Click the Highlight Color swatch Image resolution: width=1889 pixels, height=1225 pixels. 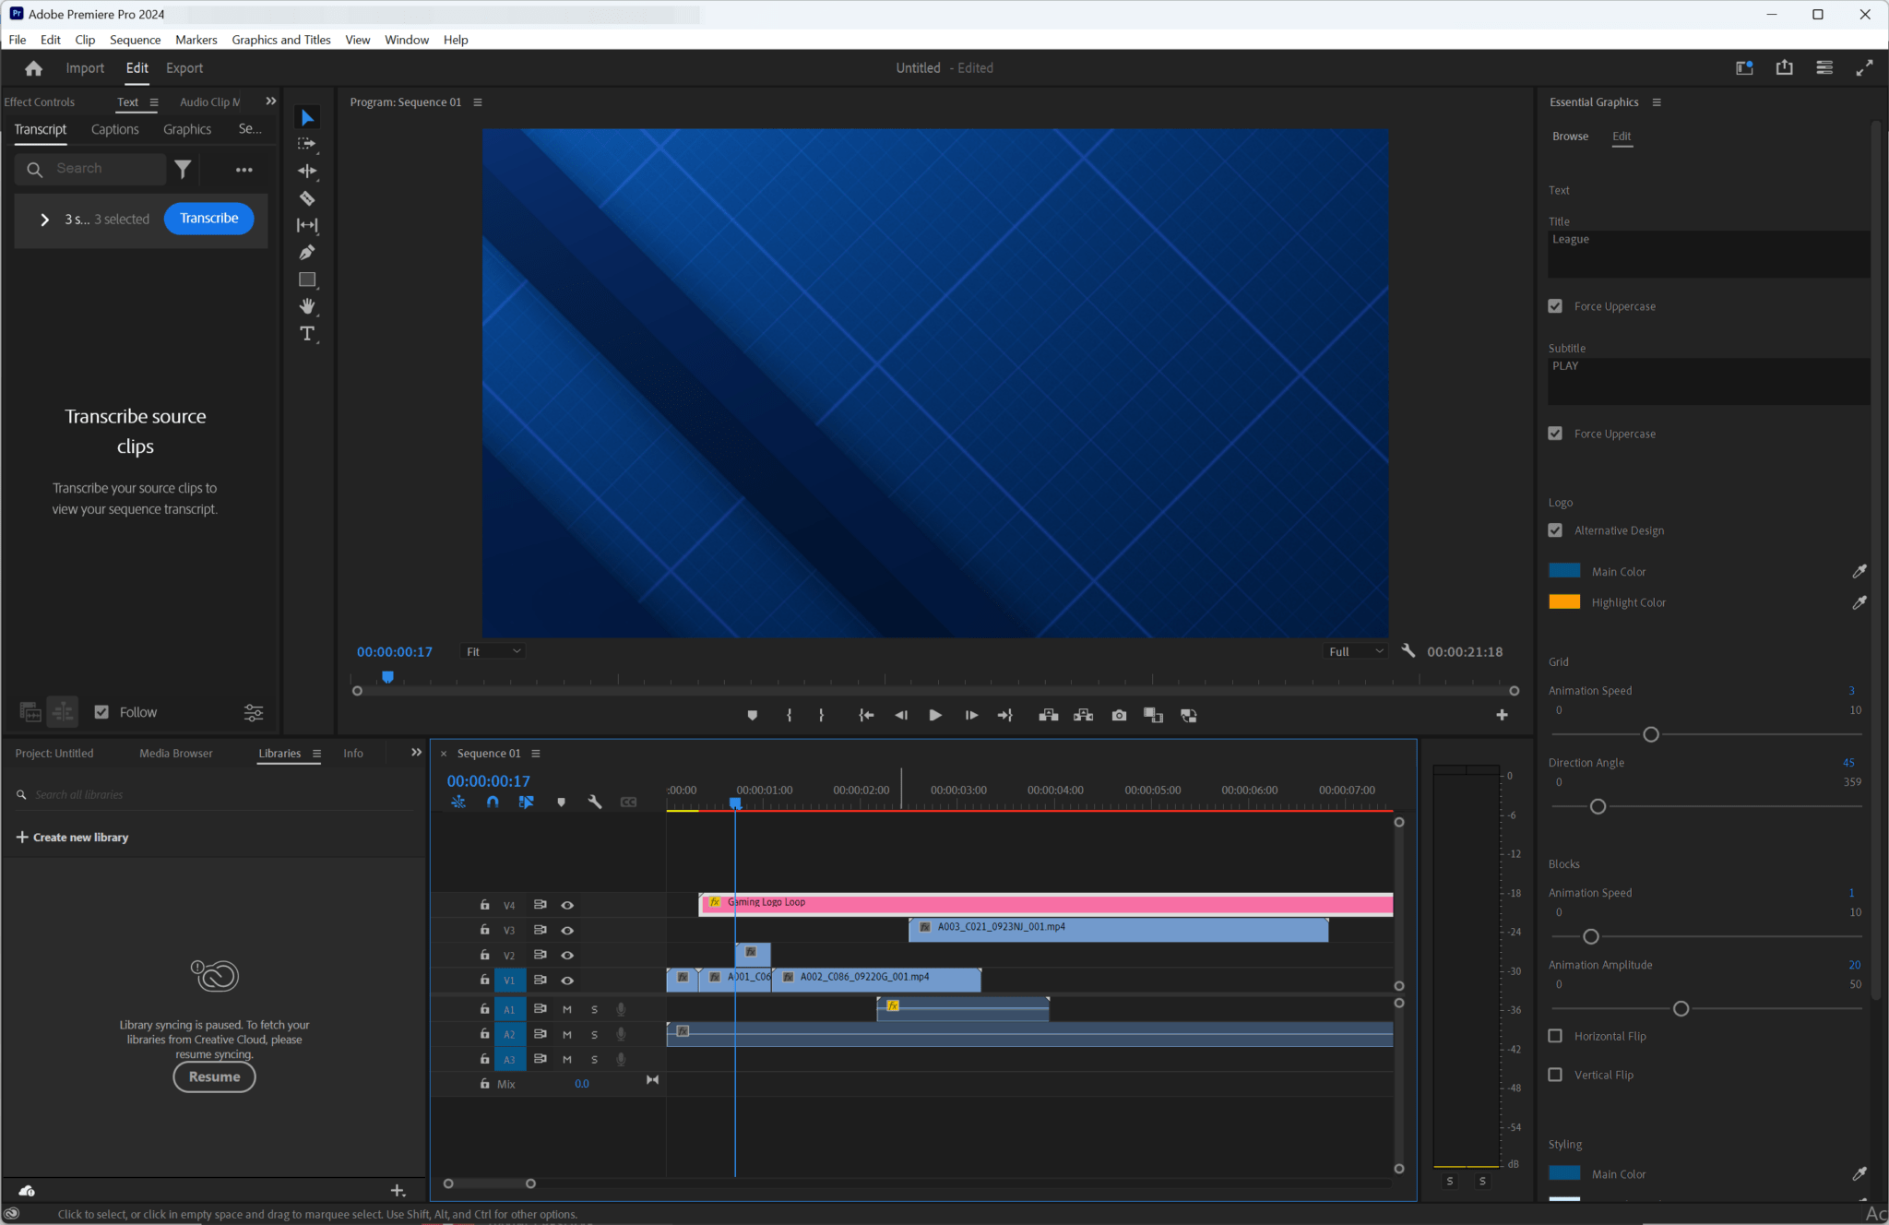tap(1564, 601)
